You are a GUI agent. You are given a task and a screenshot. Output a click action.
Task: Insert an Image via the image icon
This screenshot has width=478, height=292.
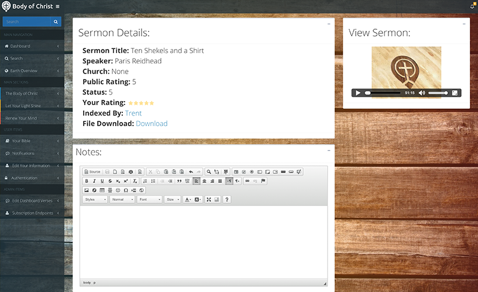pyautogui.click(x=87, y=190)
